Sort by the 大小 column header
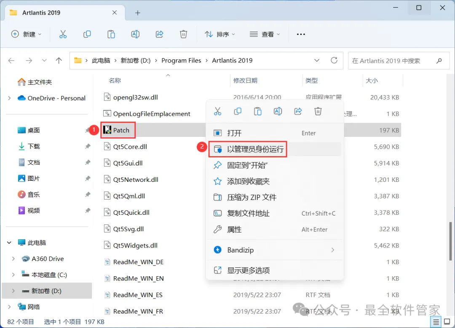Screen dimensions: 455x328 372,80
